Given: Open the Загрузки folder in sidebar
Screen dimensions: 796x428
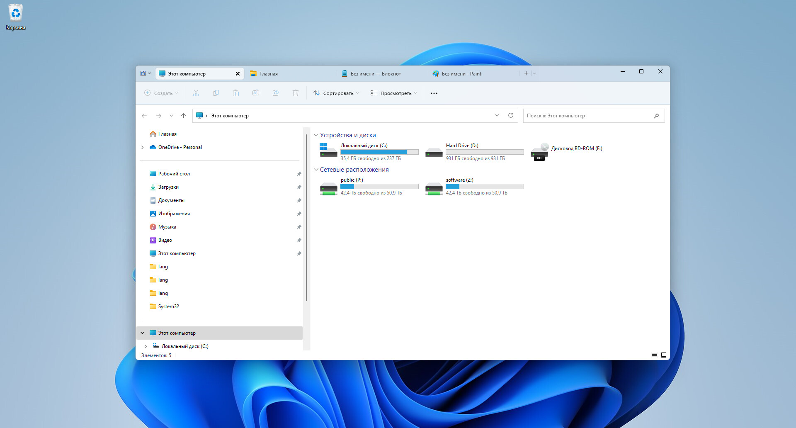Looking at the screenshot, I should [168, 187].
